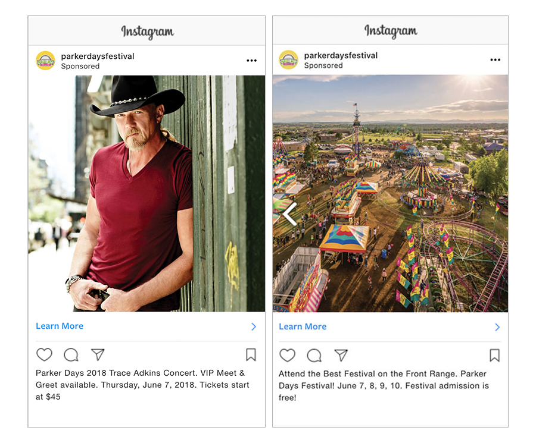Like the Trace Adkins concert post
Viewport: 536px width, 443px height.
point(45,354)
